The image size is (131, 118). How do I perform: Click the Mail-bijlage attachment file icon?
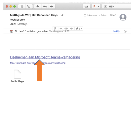coord(17,74)
